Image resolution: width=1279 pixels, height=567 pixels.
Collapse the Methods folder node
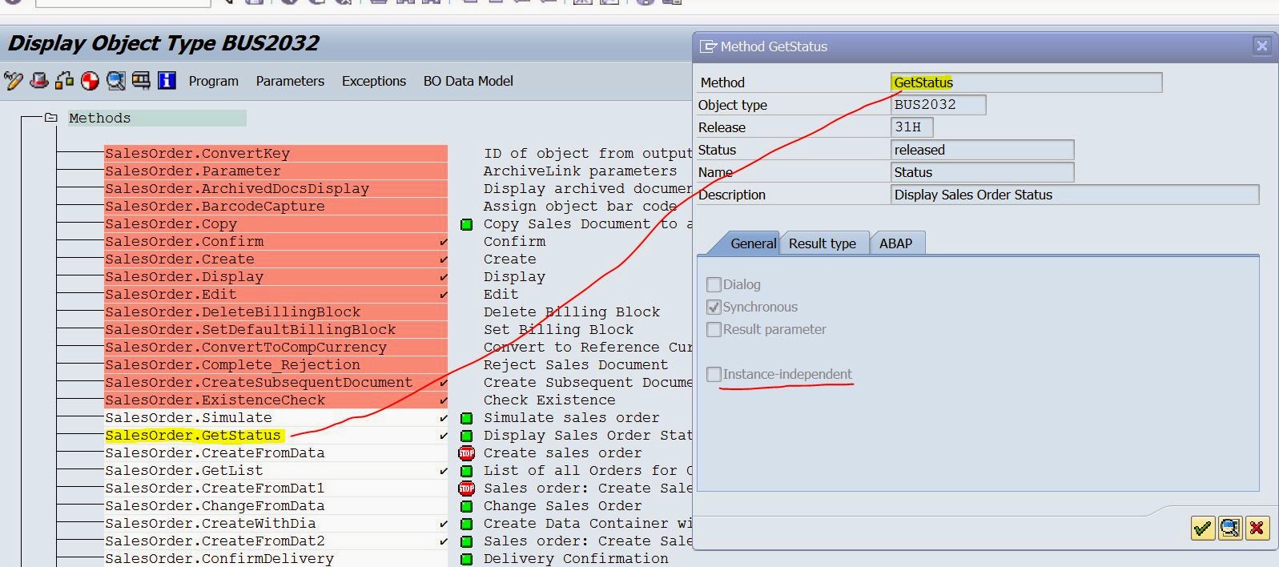51,118
